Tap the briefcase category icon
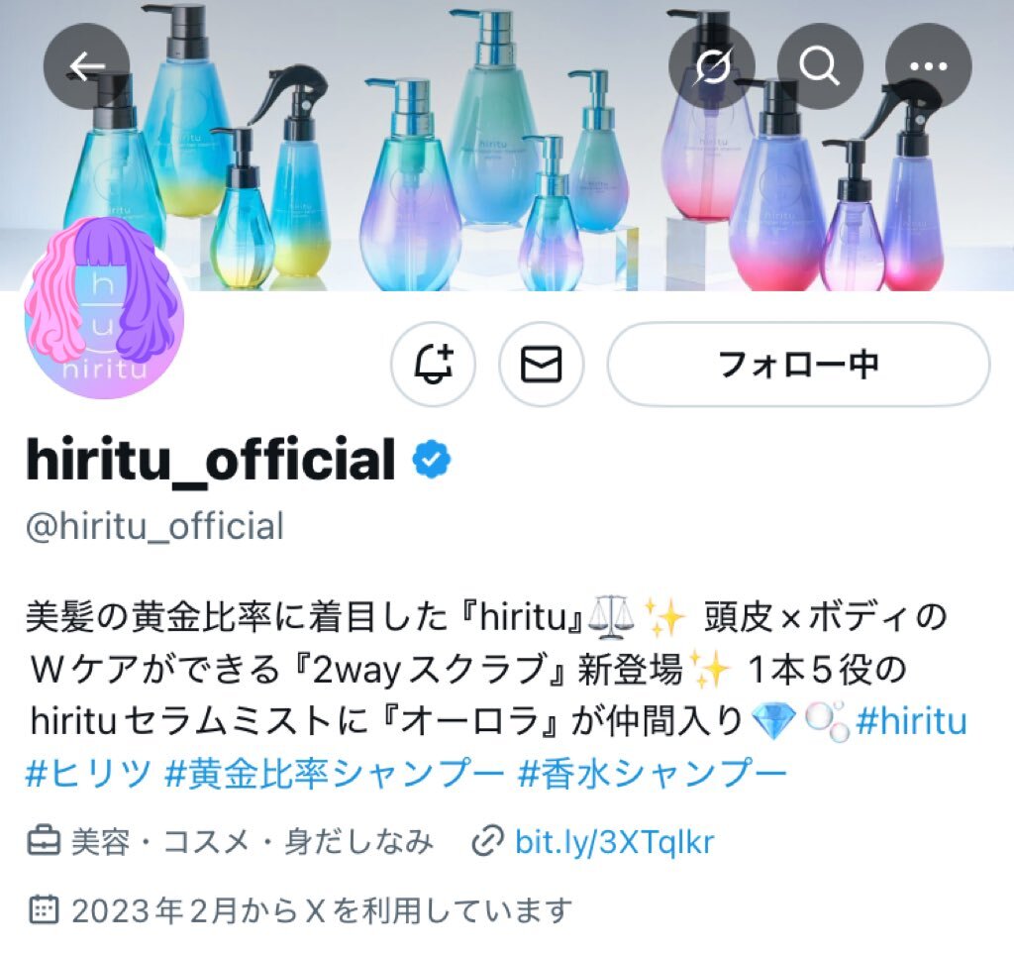Viewport: 1014px width, 956px height. click(44, 841)
